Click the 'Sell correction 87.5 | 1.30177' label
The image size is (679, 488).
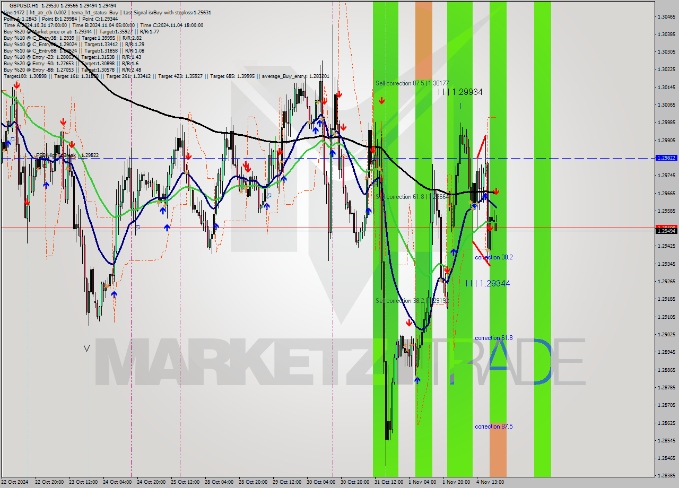pyautogui.click(x=412, y=83)
